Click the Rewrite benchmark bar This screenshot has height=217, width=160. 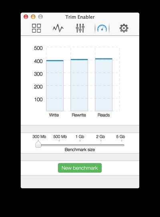[x=79, y=85]
